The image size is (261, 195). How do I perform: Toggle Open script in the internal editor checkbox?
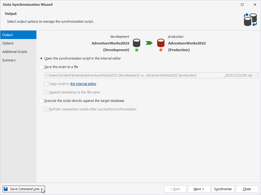46,84
